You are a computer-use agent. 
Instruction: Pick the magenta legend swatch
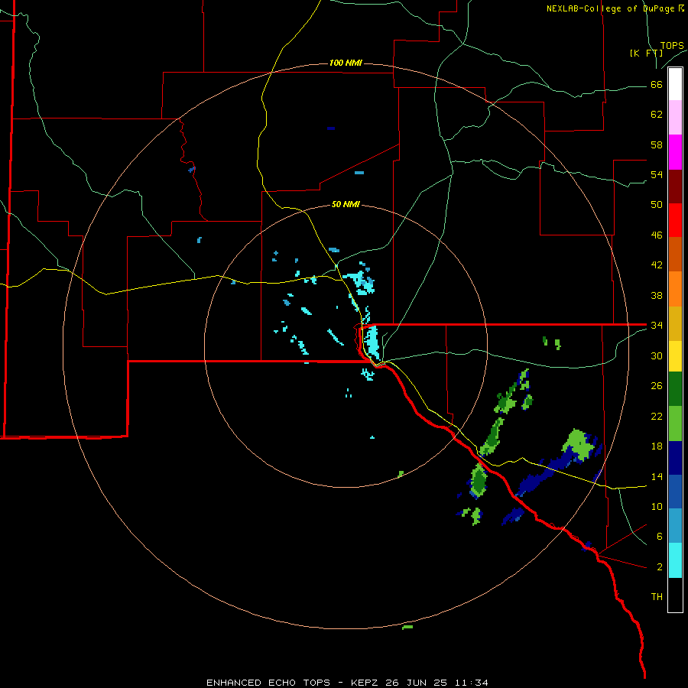click(675, 152)
